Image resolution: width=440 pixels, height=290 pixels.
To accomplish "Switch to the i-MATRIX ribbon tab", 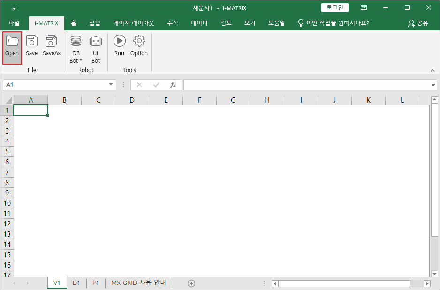I will [x=46, y=23].
